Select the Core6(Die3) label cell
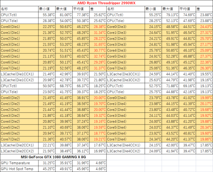 point(126,62)
